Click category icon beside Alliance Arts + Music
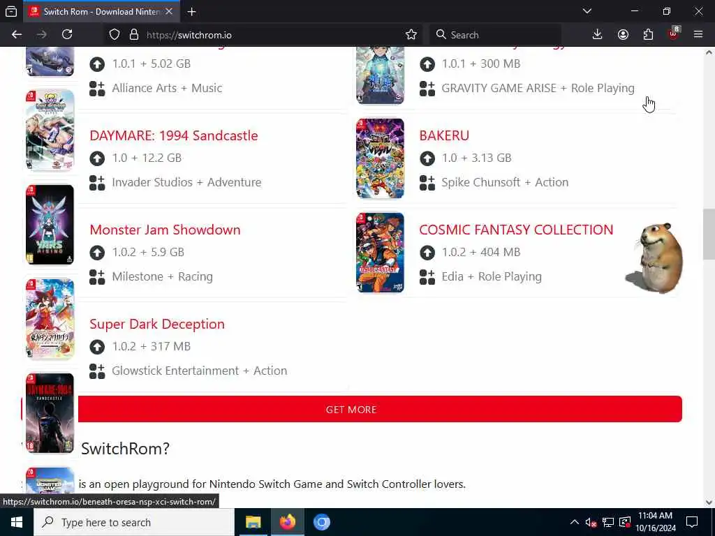The image size is (715, 536). point(97,89)
